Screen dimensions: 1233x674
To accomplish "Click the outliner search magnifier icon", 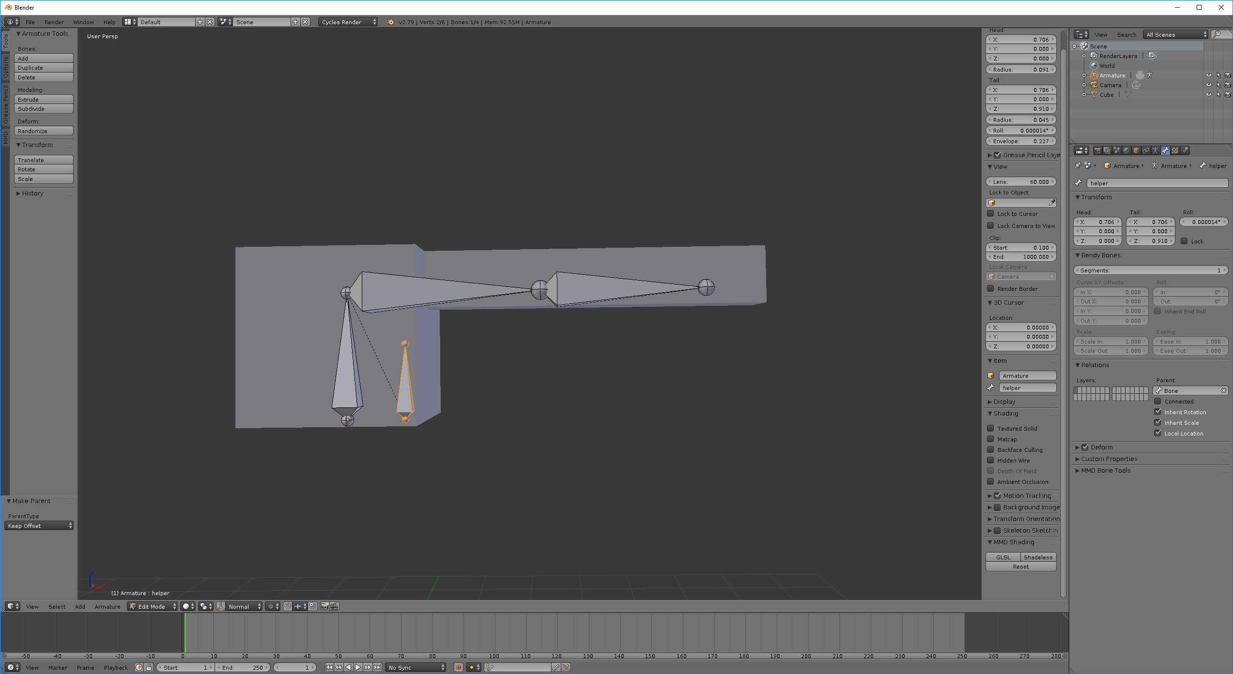I will coord(1216,34).
